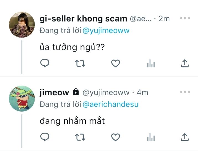The height and width of the screenshot is (151, 198).
Task: Like the "đang nhắm mắt" tweet
Action: click(116, 137)
